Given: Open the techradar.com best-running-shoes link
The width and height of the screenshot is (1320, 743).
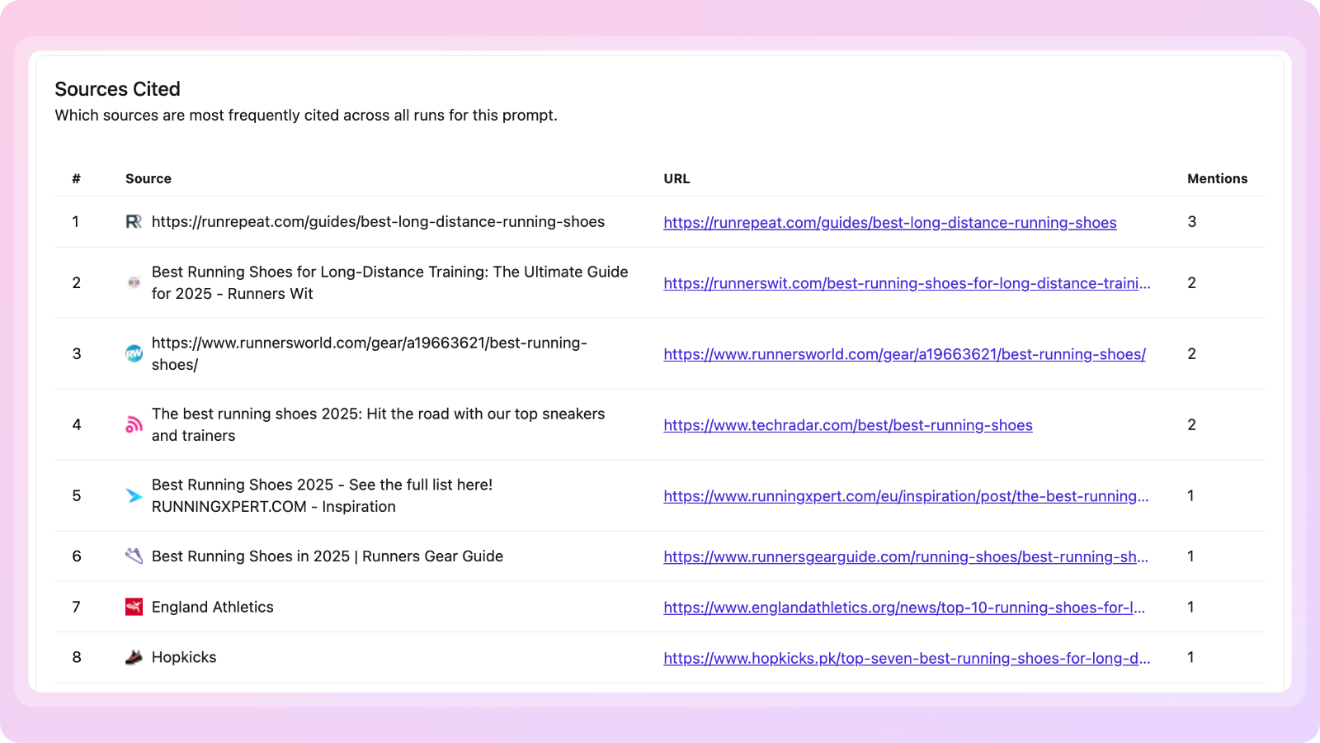Looking at the screenshot, I should (848, 425).
